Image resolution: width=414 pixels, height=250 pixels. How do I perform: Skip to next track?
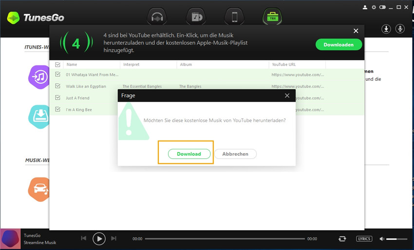point(113,238)
